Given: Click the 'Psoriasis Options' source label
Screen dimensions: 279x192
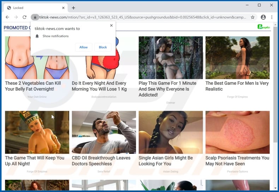Looking at the screenshot, I should click(238, 171).
